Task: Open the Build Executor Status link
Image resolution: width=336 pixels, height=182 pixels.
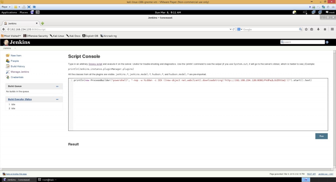Action: 20,99
